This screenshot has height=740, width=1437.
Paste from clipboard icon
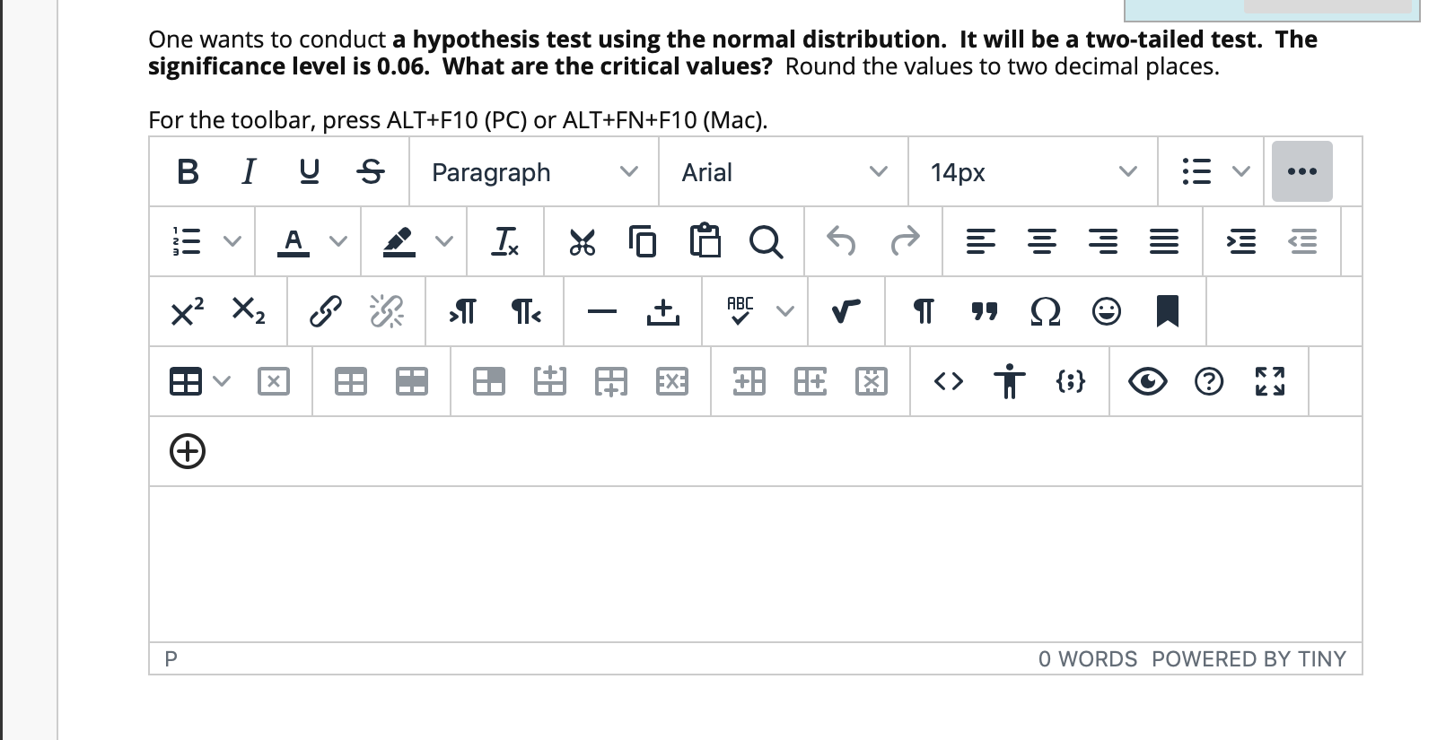click(x=705, y=241)
